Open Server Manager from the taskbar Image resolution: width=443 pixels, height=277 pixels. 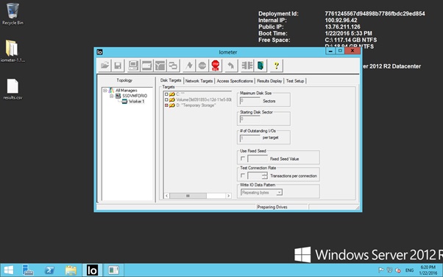coord(28,270)
